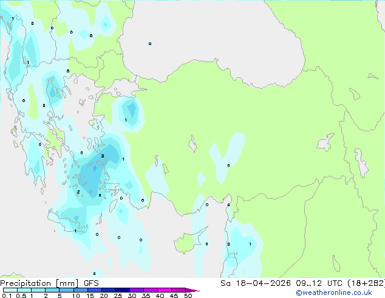Click the legend label '10'
This screenshot has width=385, height=298.
(76, 296)
